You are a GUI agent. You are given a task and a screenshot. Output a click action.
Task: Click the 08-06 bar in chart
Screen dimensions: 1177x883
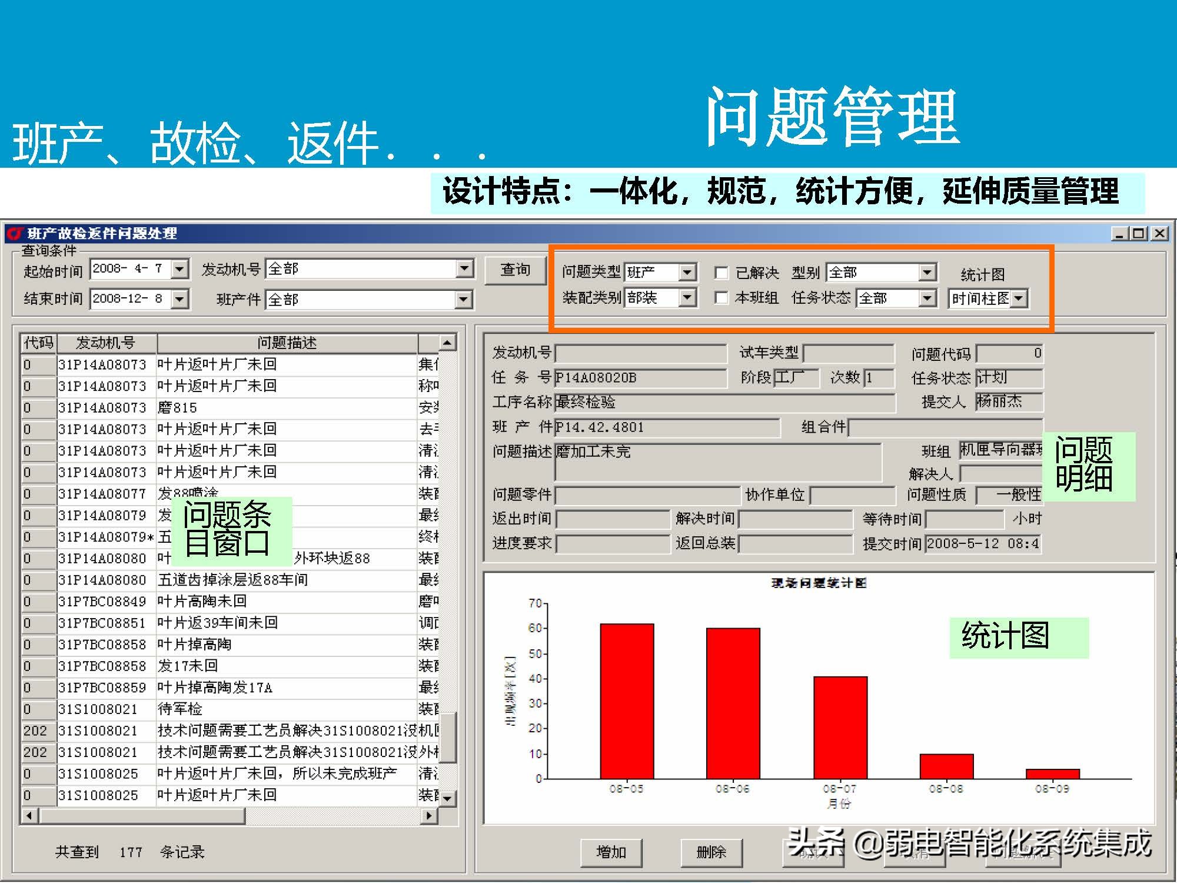pyautogui.click(x=733, y=703)
